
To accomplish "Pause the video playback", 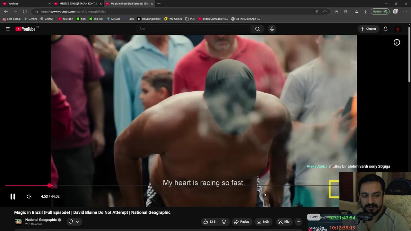I will (13, 196).
